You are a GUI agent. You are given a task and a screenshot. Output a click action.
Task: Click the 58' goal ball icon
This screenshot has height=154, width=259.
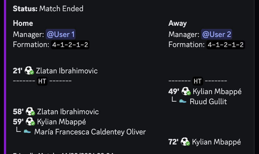tap(30, 112)
